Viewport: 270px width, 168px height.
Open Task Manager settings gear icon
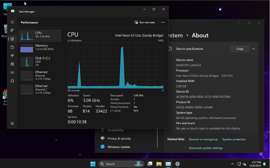pyautogui.click(x=12, y=123)
